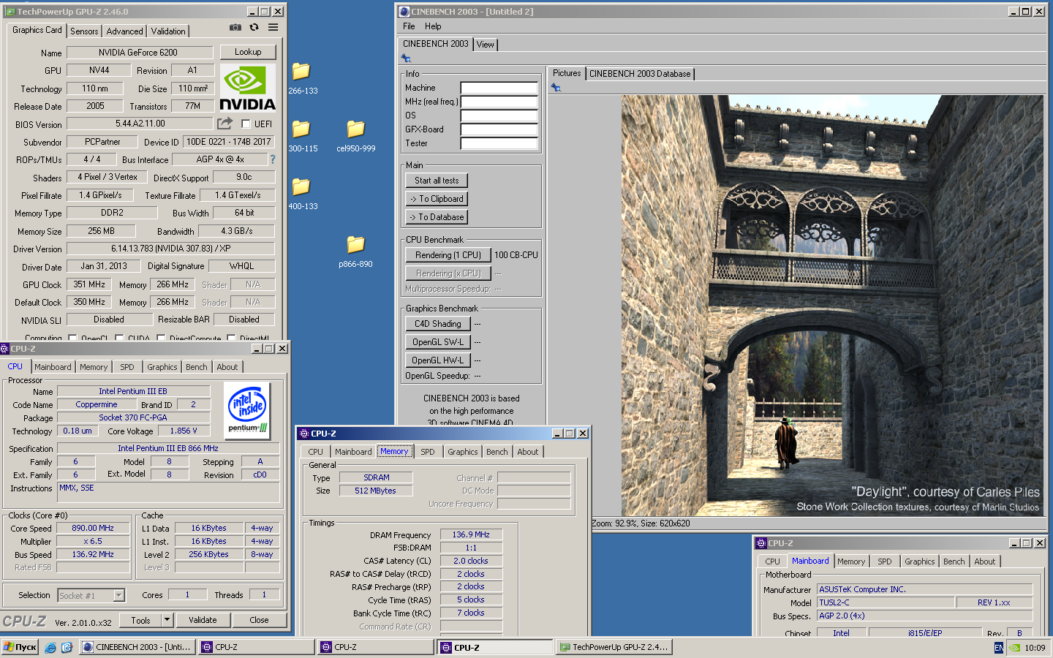Open SPD tab in CPU-Z Memory window

pyautogui.click(x=428, y=452)
